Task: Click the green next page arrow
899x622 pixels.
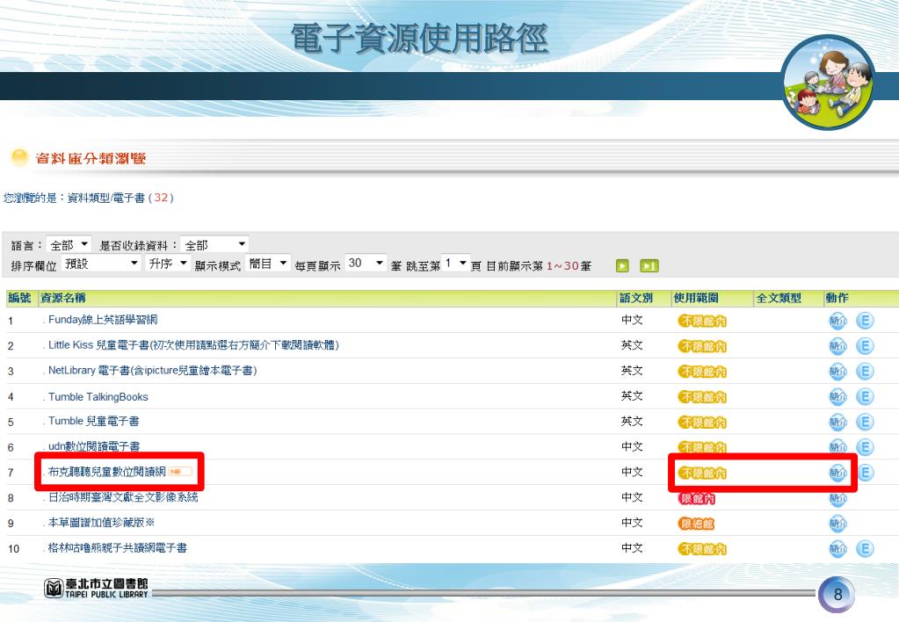Action: pyautogui.click(x=622, y=266)
